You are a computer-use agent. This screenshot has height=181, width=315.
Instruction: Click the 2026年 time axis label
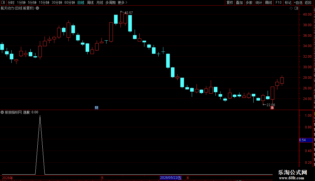coord(8,178)
